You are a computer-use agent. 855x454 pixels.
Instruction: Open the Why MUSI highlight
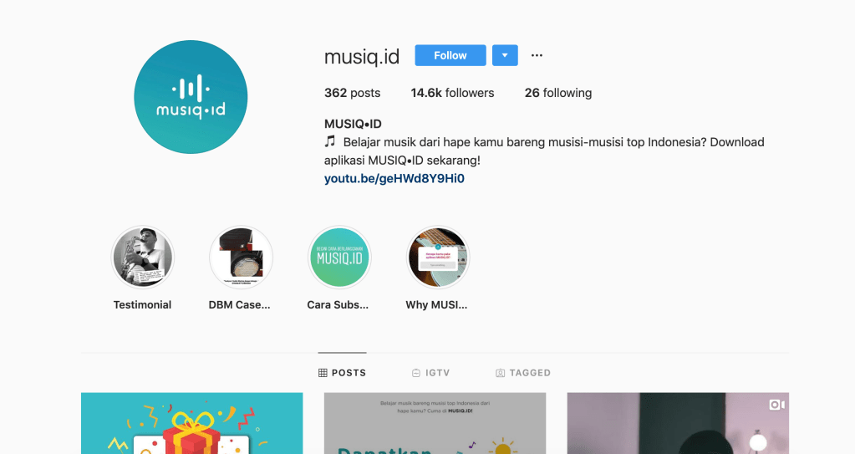pyautogui.click(x=437, y=258)
